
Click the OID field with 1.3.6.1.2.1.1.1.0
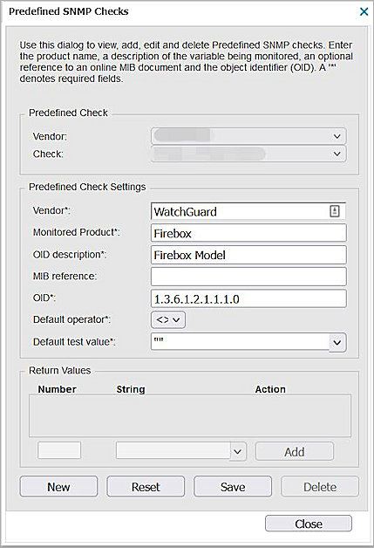coord(248,298)
